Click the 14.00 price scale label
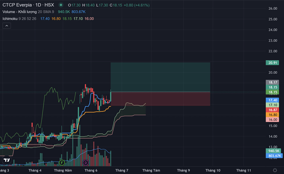Viewport: 284px width, 174px height. point(273,137)
